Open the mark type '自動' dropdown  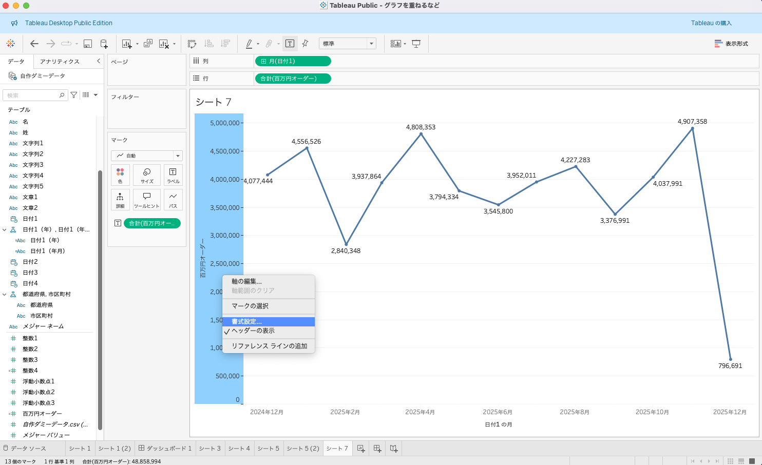pos(147,156)
